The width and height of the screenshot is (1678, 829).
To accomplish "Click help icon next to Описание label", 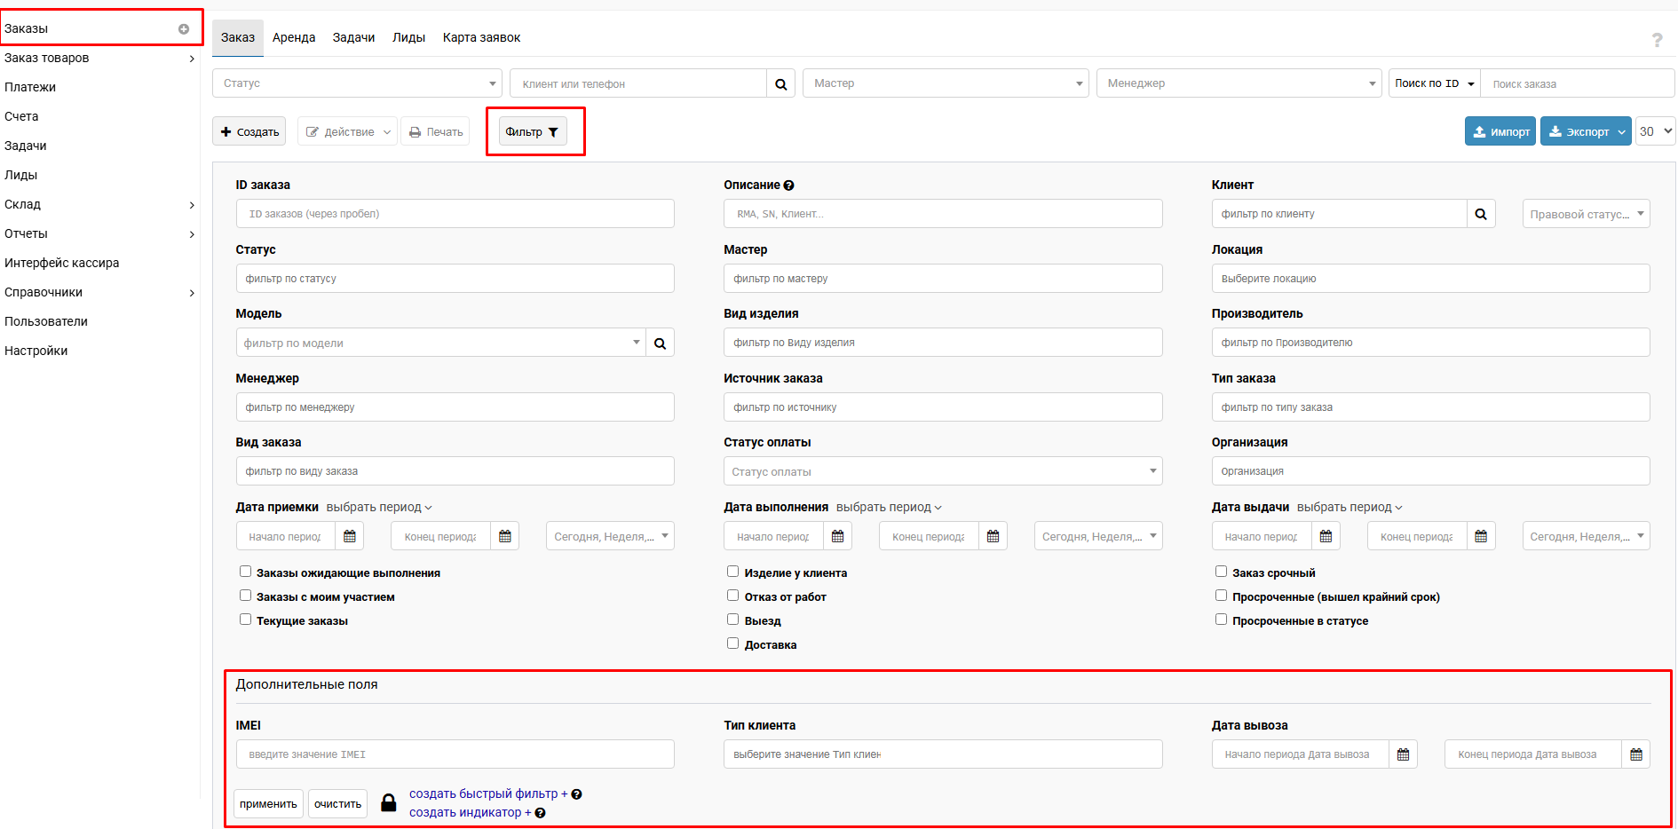I will (x=788, y=186).
